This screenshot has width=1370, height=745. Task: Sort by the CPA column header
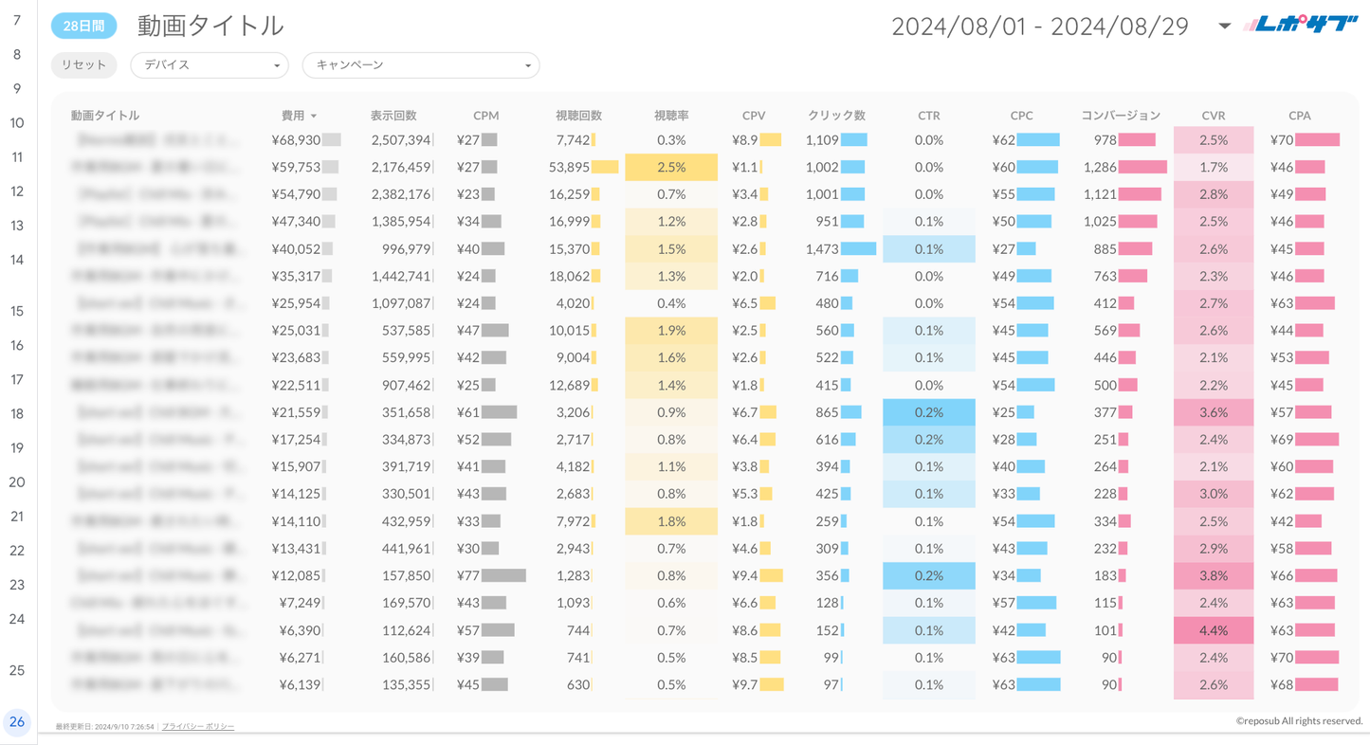click(1300, 116)
